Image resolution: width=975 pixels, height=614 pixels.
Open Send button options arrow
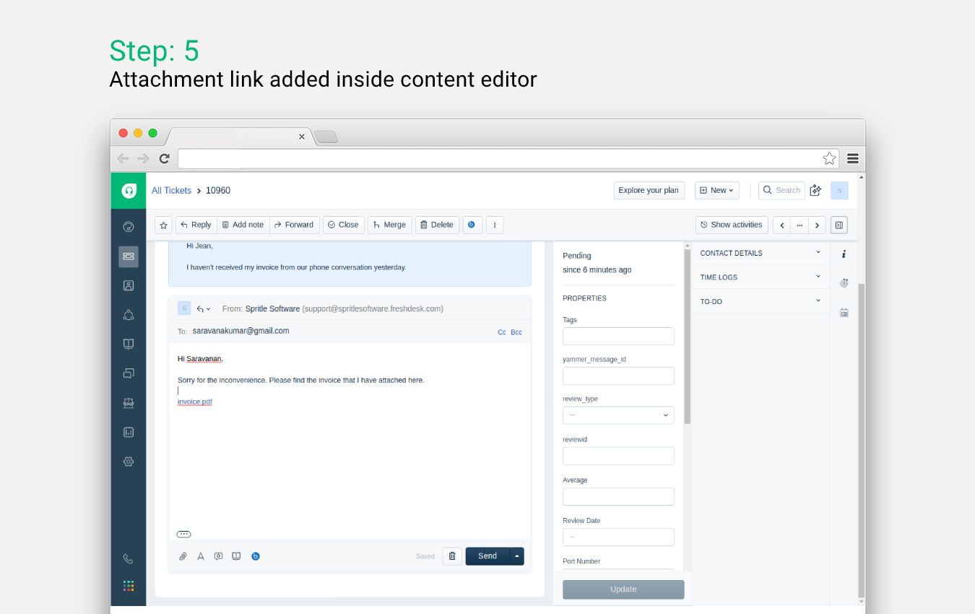(x=517, y=556)
